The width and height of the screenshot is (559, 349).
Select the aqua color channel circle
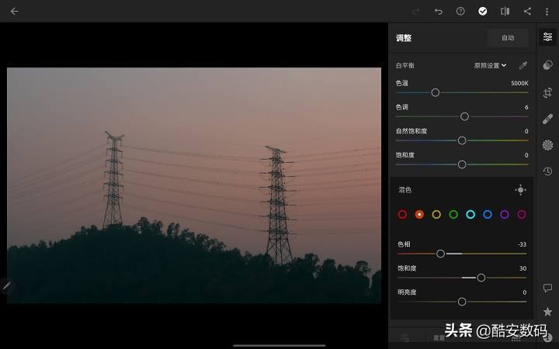point(470,214)
